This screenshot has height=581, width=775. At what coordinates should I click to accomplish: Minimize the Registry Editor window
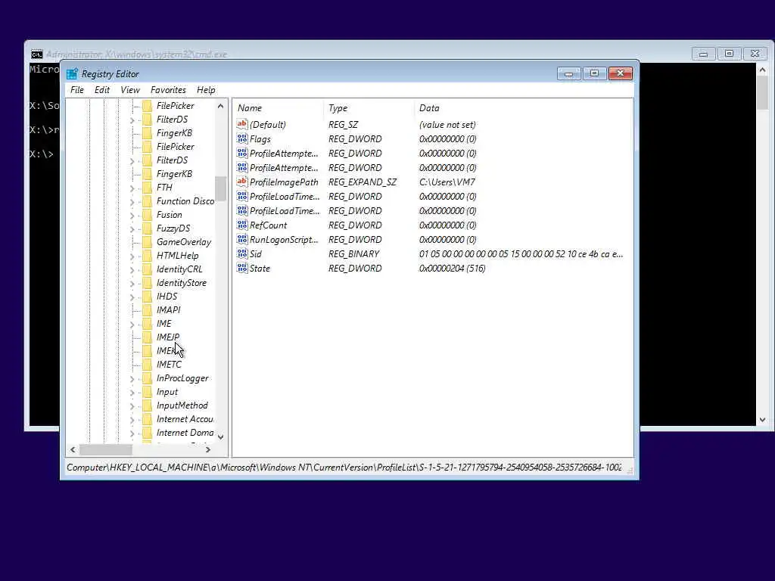[568, 73]
